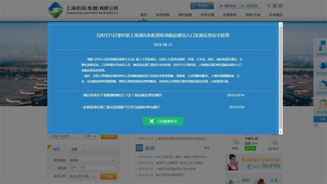Open the news item dated 2016.07.26
This screenshot has height=184, width=327.
[x=172, y=163]
